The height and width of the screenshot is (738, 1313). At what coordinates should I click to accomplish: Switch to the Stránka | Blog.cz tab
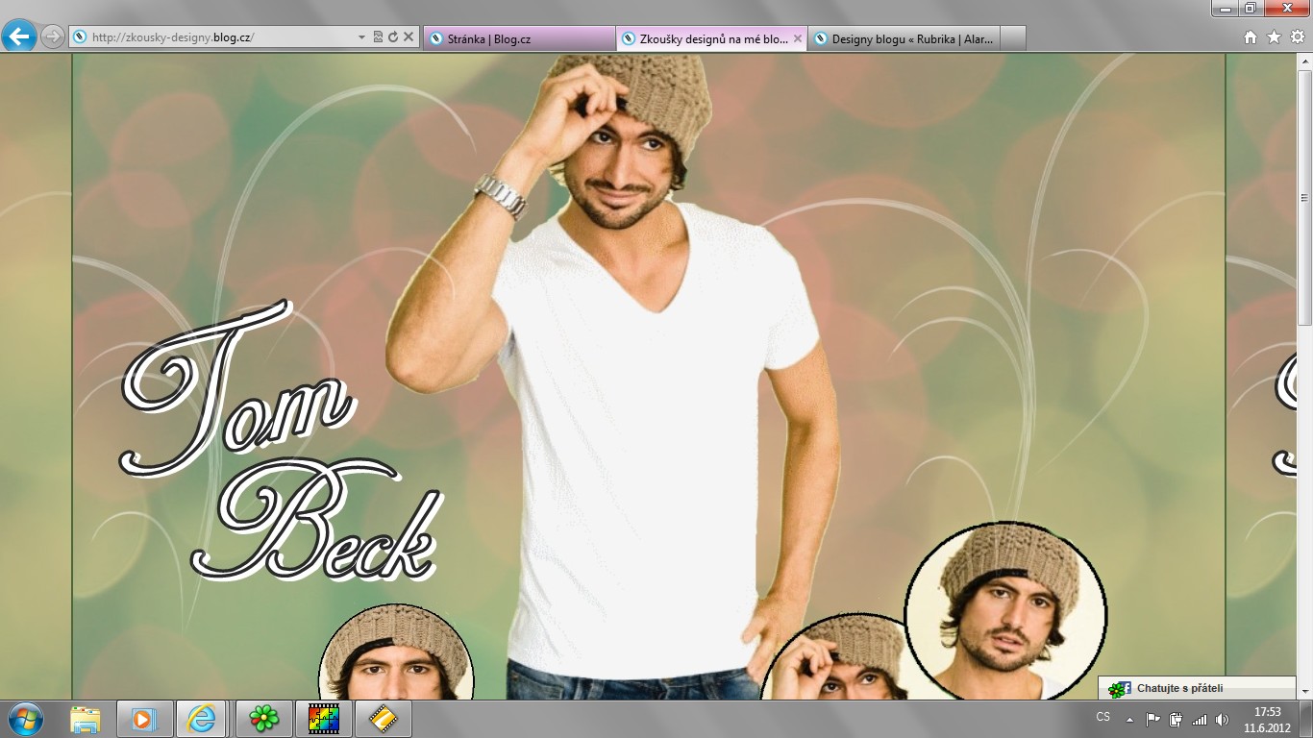pyautogui.click(x=518, y=38)
